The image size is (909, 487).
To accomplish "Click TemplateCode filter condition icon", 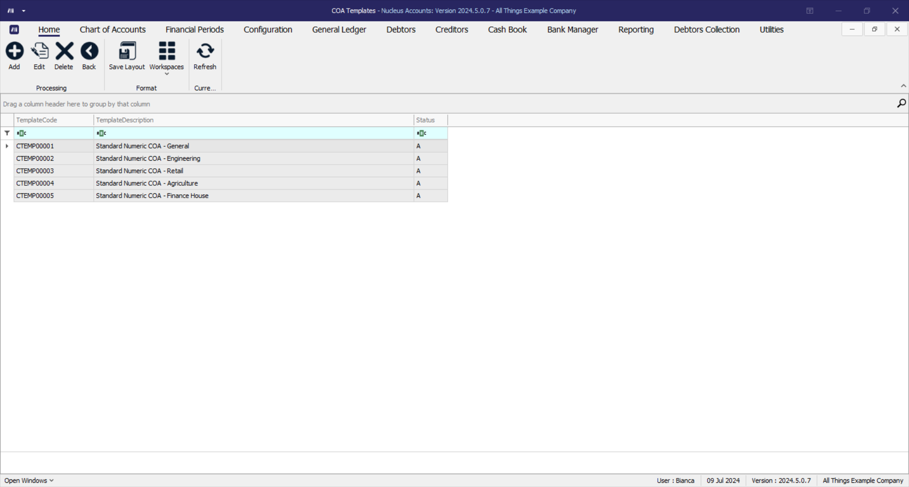I will (21, 133).
